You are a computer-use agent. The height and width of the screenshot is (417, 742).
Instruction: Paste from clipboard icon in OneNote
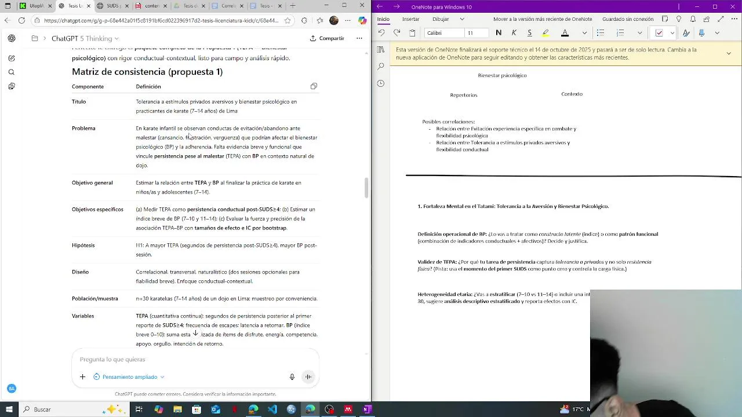[x=412, y=33]
